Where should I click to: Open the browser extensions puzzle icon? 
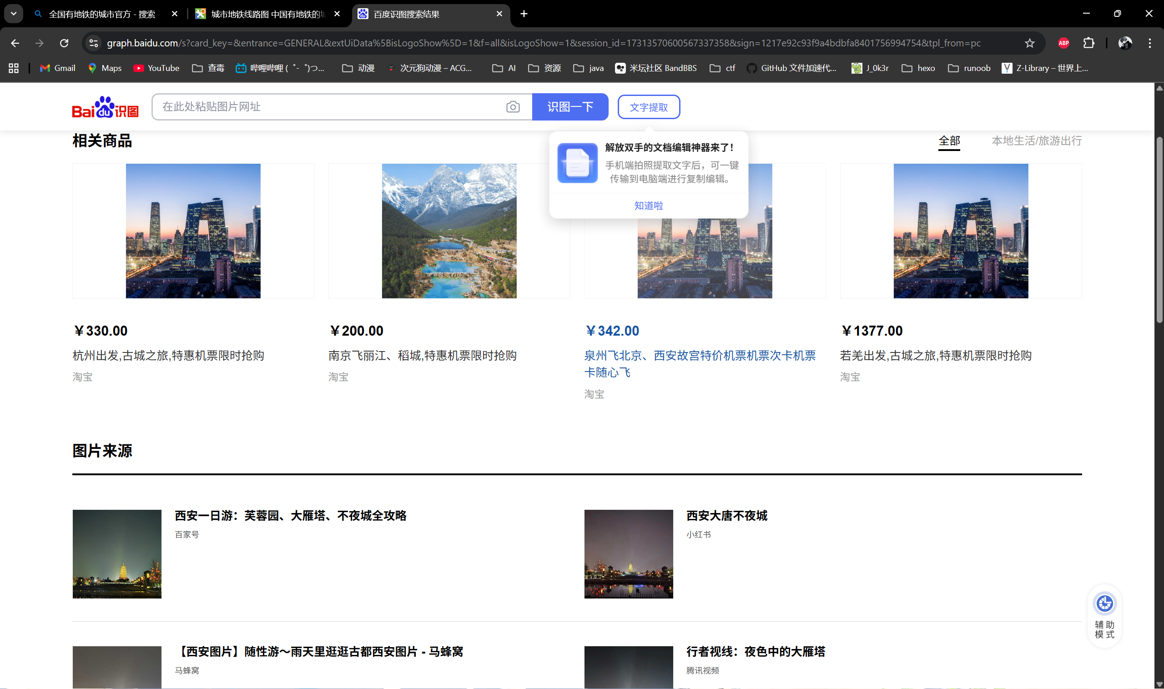(1088, 43)
